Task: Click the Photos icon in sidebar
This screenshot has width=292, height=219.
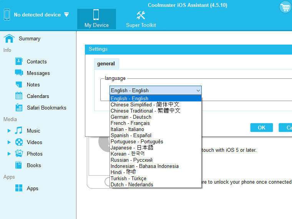Action: [x=19, y=153]
